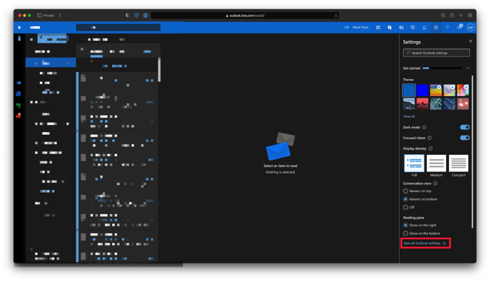Click the notifications bell icon
Screen dimensions: 490x281
pos(424,28)
